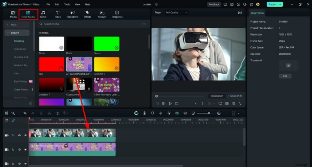Open the Templates tab
This screenshot has width=312, height=167.
coord(117,14)
